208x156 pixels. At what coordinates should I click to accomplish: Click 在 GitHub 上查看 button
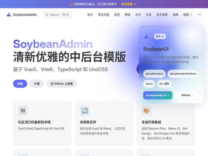pos(62,84)
